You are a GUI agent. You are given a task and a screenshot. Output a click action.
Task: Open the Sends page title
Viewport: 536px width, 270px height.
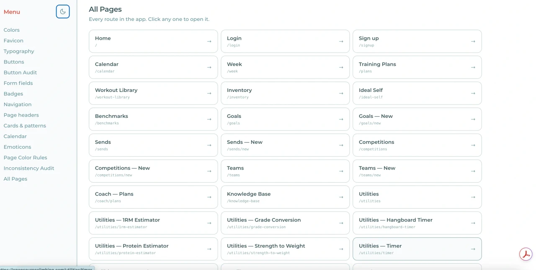(103, 142)
